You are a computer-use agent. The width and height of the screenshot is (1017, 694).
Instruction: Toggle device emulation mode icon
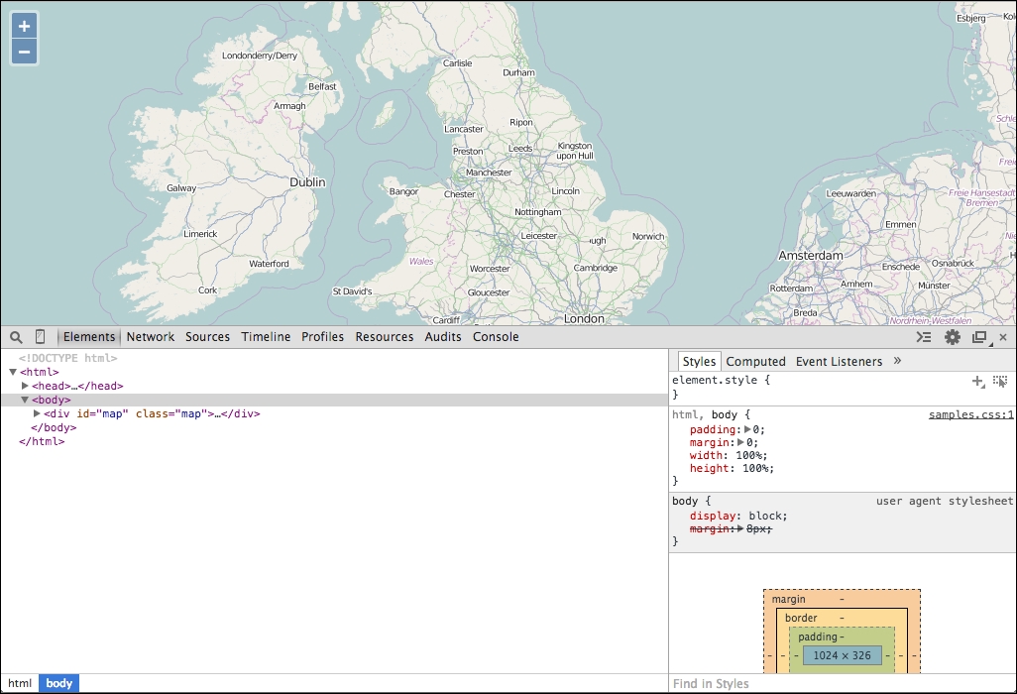click(x=40, y=337)
